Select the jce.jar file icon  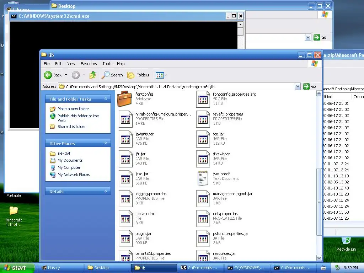pos(203,139)
